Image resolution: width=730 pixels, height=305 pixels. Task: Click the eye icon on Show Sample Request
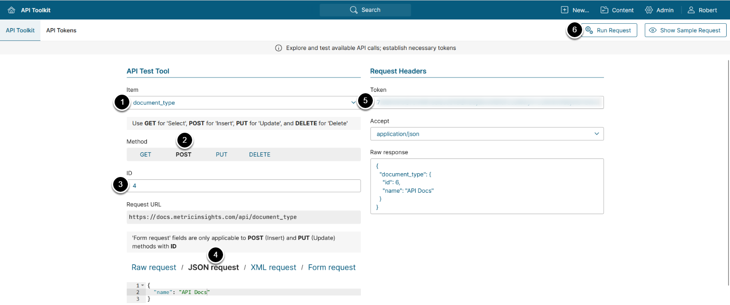653,30
